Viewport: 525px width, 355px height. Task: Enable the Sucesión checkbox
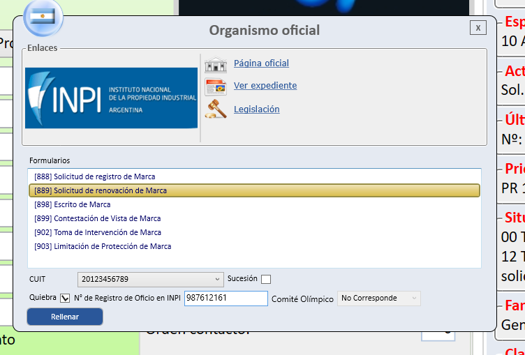click(266, 279)
